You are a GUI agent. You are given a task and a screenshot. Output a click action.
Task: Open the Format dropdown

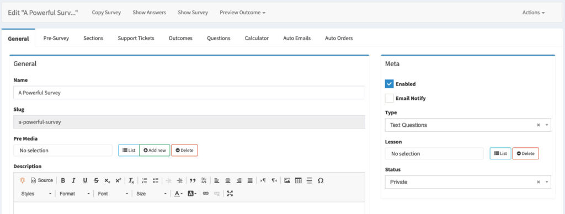(x=74, y=194)
